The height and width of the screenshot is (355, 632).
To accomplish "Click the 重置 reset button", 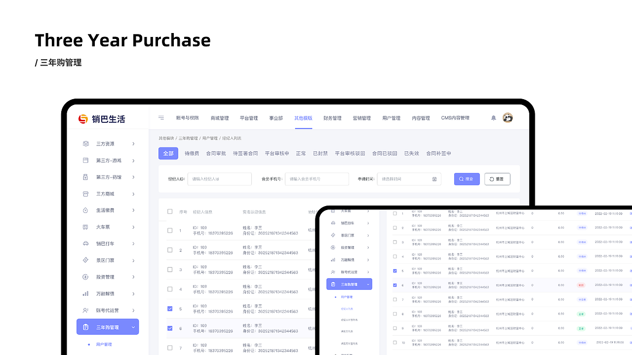I will coord(497,179).
